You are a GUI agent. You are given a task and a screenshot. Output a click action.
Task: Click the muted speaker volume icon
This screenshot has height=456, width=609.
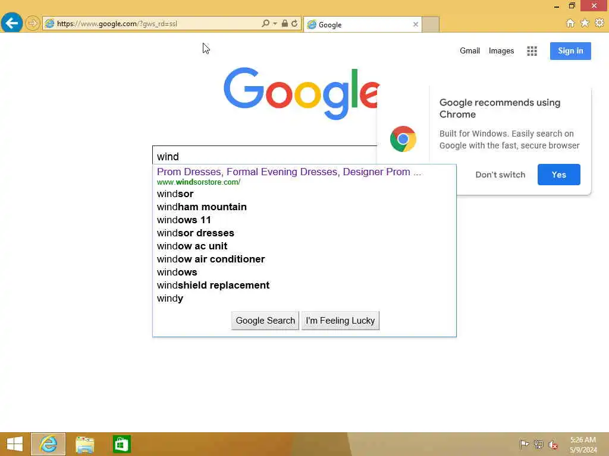[553, 445]
